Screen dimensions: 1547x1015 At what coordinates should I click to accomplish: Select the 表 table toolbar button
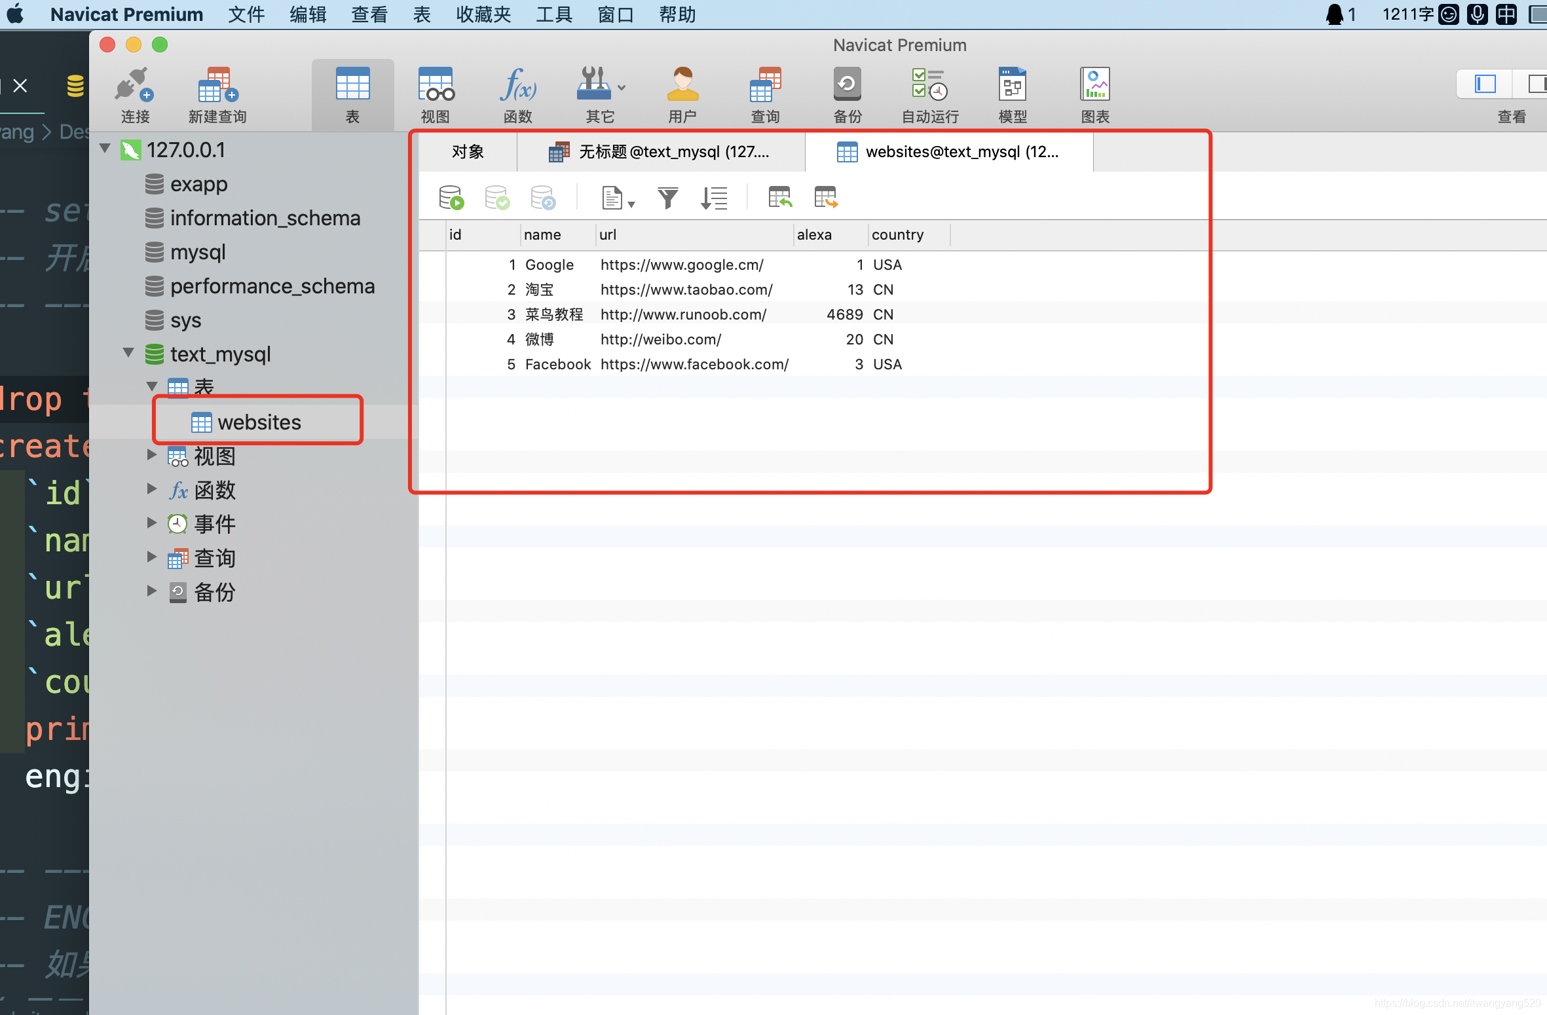352,95
